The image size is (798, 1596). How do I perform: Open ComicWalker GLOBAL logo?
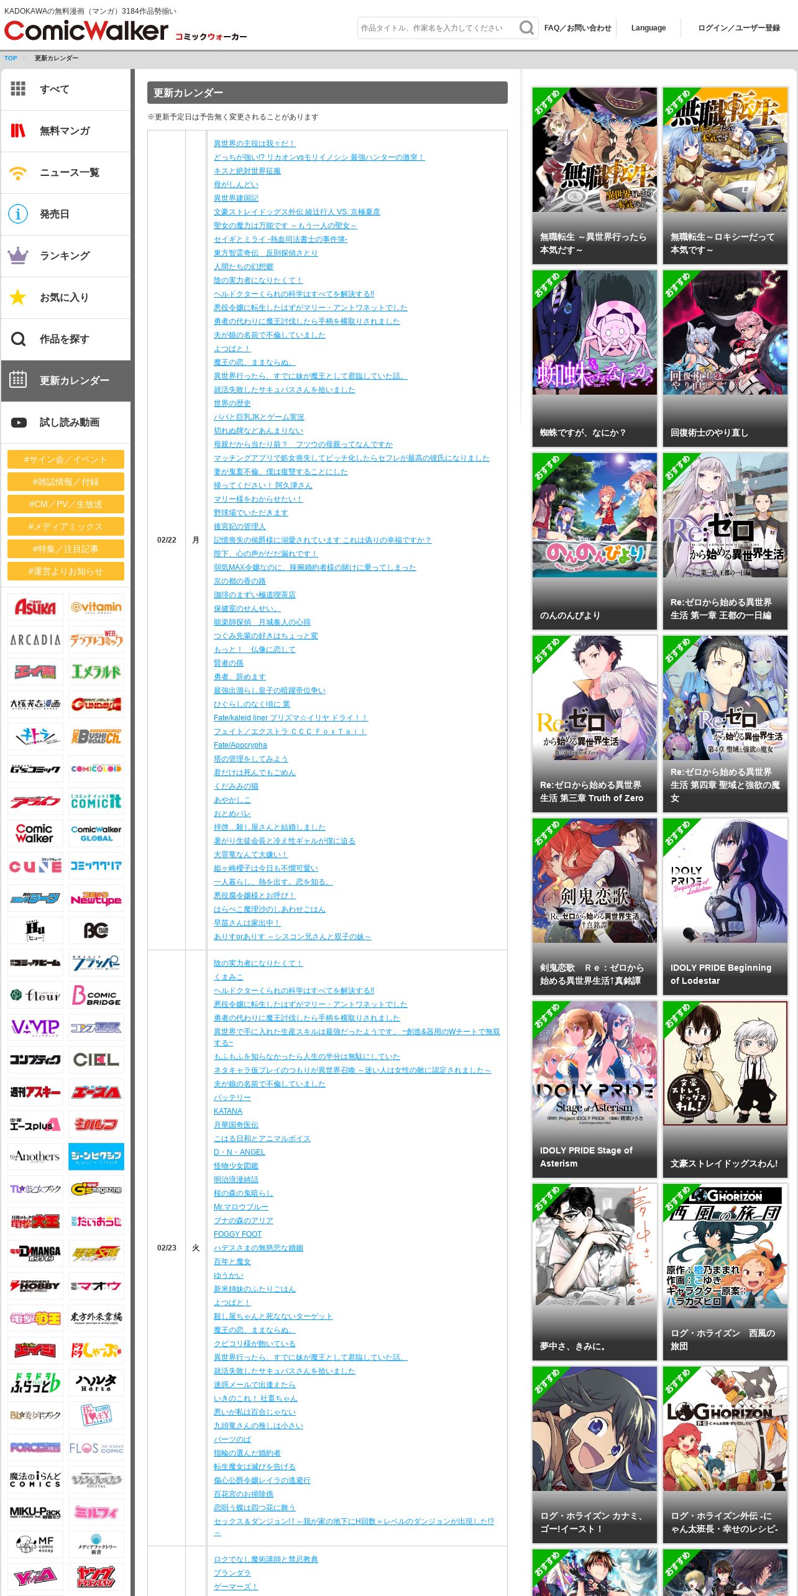coord(96,833)
